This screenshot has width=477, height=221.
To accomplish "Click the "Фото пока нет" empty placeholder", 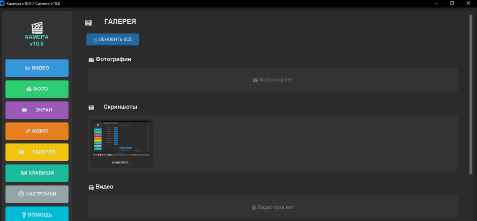I will pyautogui.click(x=273, y=80).
